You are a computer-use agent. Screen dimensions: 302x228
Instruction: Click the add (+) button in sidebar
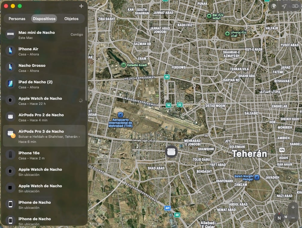(81, 6)
